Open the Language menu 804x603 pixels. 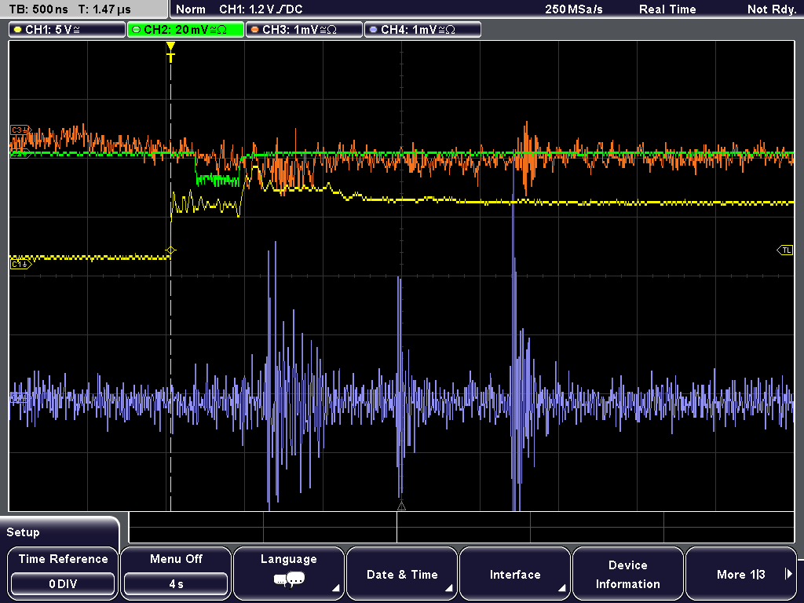pos(289,573)
